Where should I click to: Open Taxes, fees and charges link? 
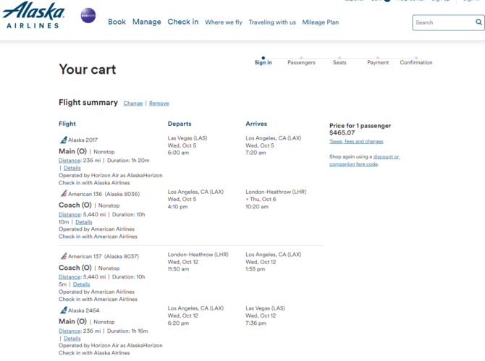356,142
